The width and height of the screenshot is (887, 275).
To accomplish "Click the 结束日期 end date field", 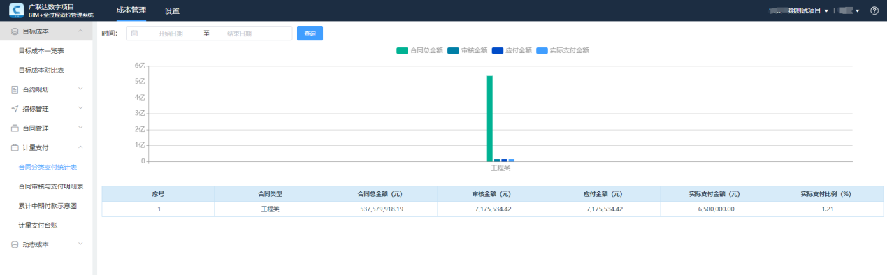I will [240, 34].
